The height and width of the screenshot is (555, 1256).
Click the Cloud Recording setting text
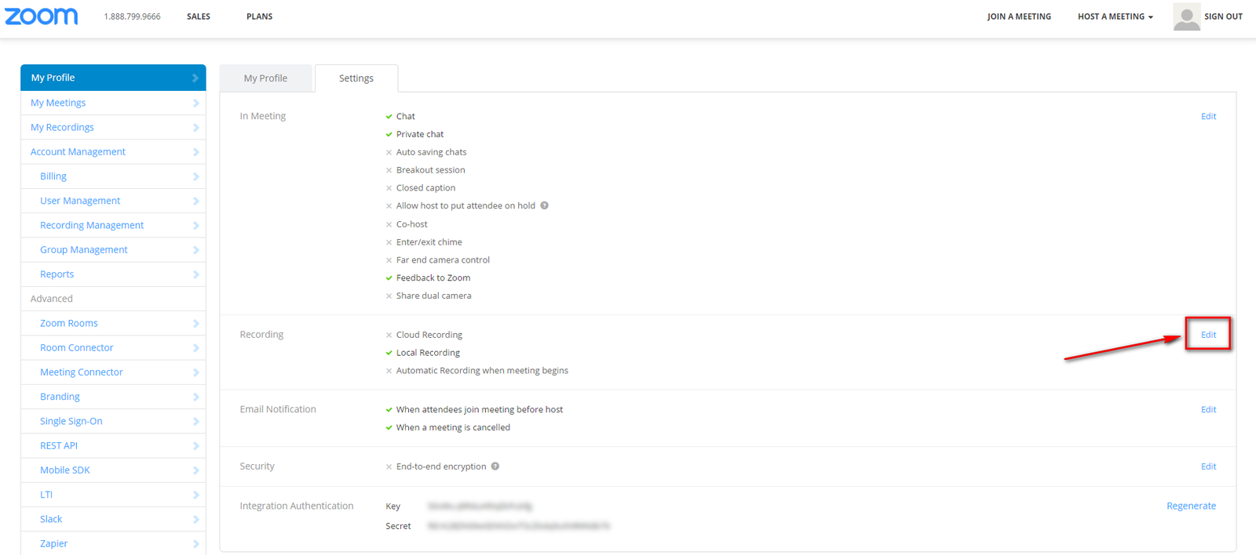click(x=429, y=335)
